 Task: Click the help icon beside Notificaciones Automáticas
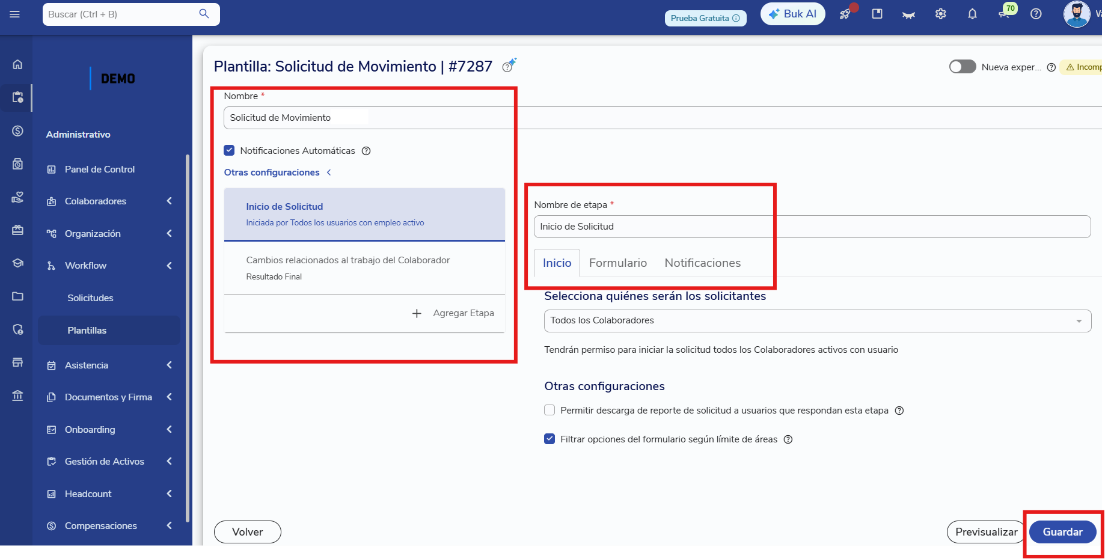click(x=366, y=151)
